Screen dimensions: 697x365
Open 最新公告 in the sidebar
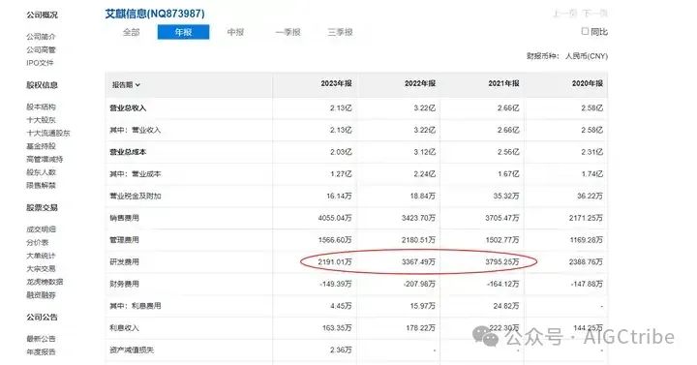[41, 339]
